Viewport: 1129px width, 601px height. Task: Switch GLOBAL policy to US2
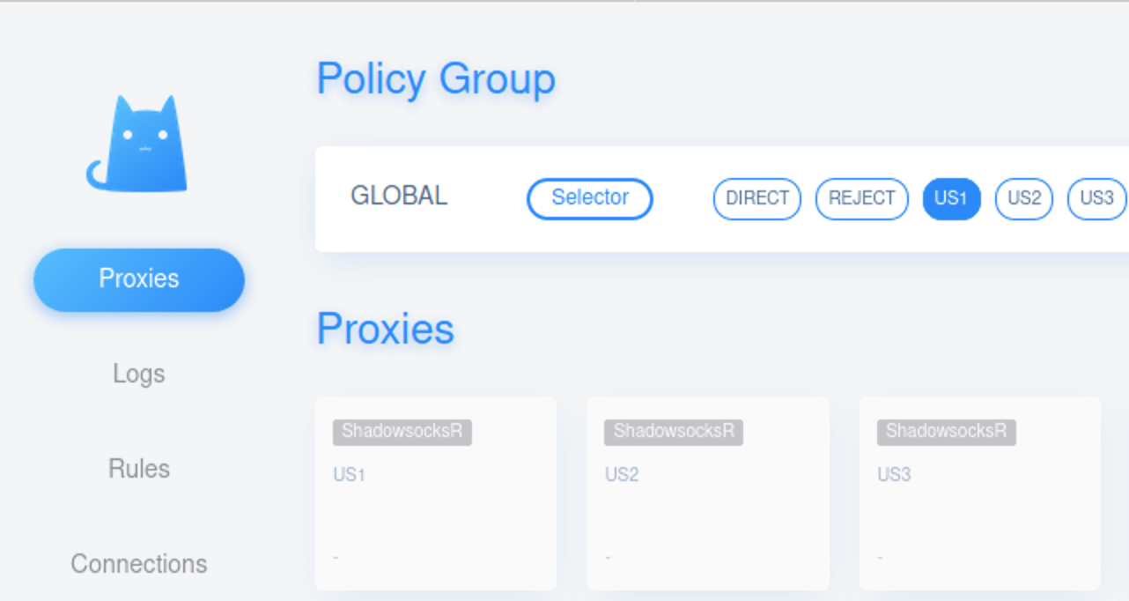pyautogui.click(x=1024, y=198)
